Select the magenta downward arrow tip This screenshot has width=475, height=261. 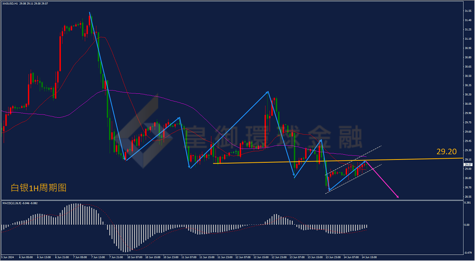397,197
